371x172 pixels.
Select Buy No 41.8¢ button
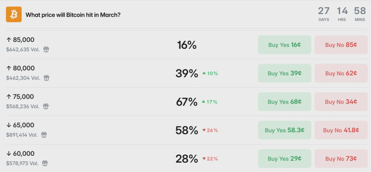tap(341, 130)
